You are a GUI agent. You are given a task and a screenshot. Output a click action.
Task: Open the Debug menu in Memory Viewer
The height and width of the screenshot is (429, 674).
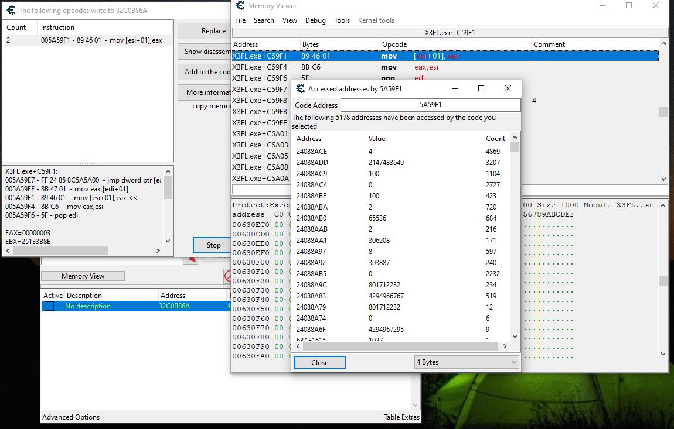pos(315,20)
